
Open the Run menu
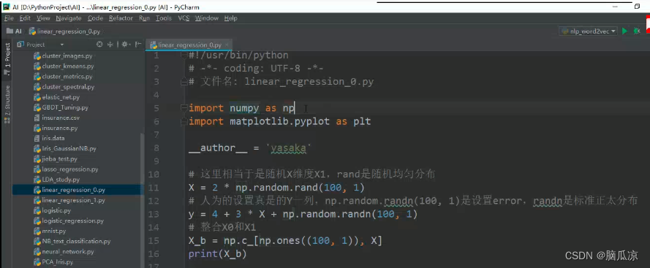point(144,18)
